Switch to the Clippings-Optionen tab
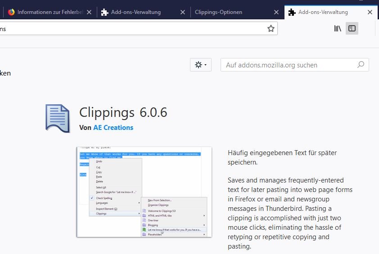The height and width of the screenshot is (254, 379). [225, 12]
